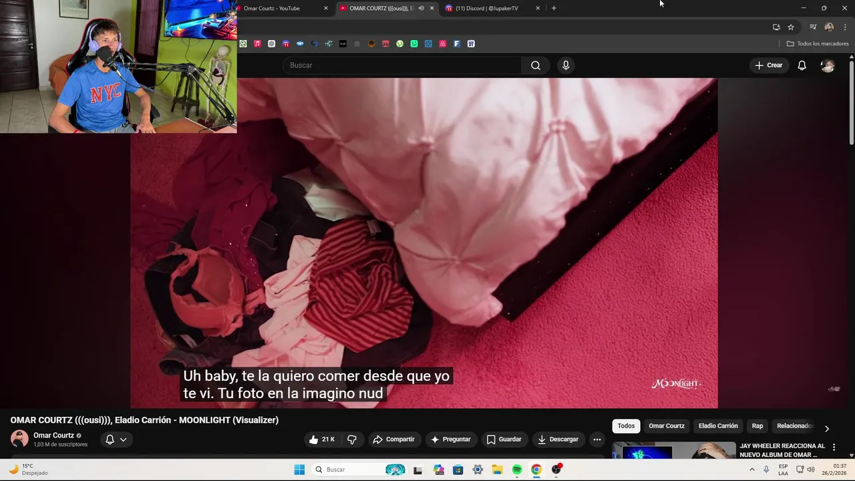Open ESP LAA keyboard language selector
Viewport: 855px width, 481px height.
click(x=783, y=470)
